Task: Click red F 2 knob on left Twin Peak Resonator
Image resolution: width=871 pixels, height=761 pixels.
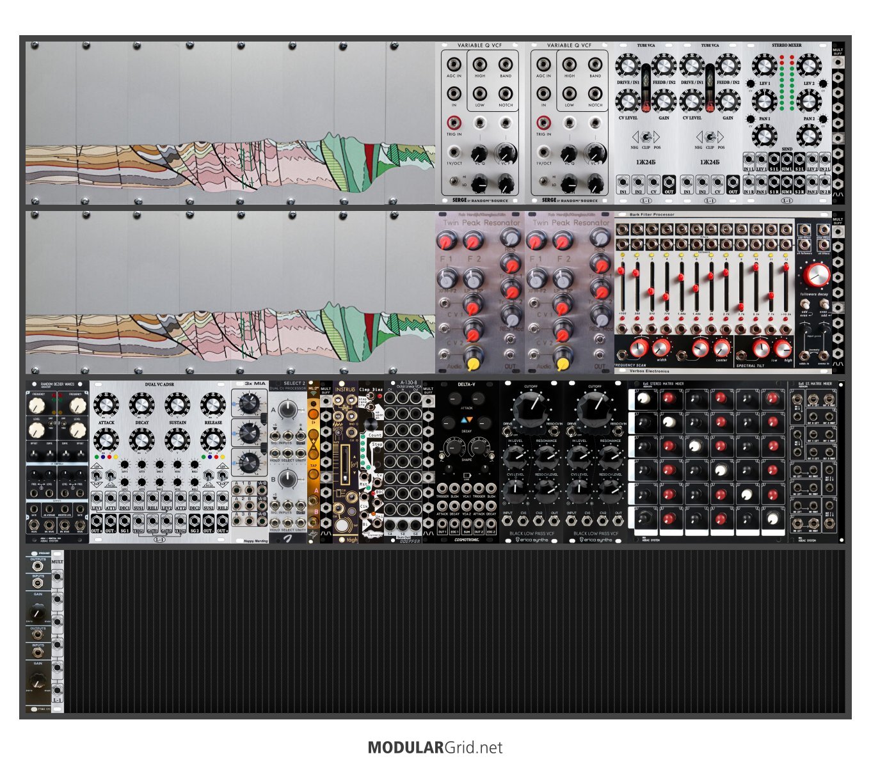Action: (x=472, y=240)
